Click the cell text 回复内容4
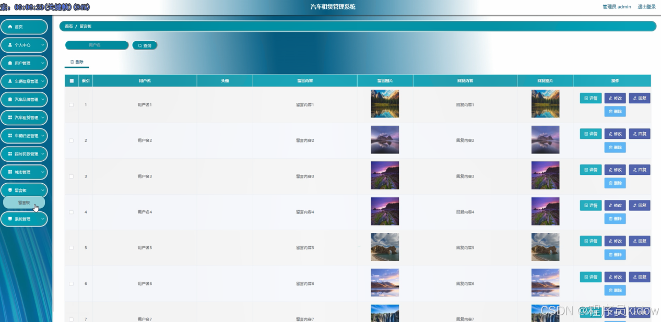The height and width of the screenshot is (322, 661). click(x=465, y=212)
